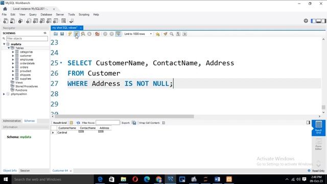
Task: Create a new table icon
Action: coord(35,21)
